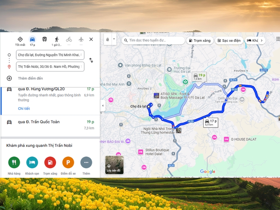Viewport: 280px width, 210px height.
Task: Swap start and destination points
Action: [x=91, y=60]
